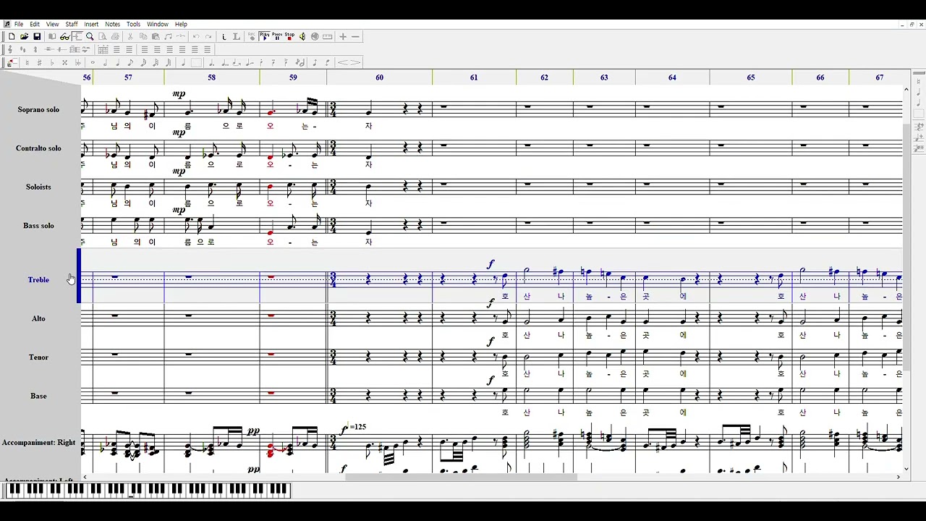Select the Treble staff label
The width and height of the screenshot is (926, 521).
(x=38, y=279)
